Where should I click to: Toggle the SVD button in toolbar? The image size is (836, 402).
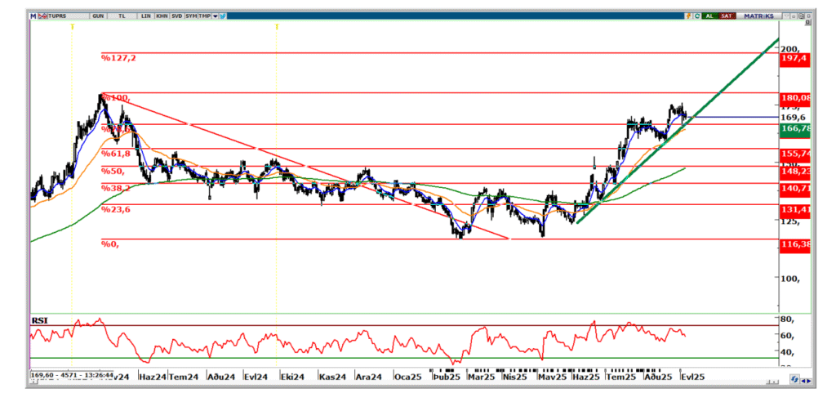click(x=176, y=16)
